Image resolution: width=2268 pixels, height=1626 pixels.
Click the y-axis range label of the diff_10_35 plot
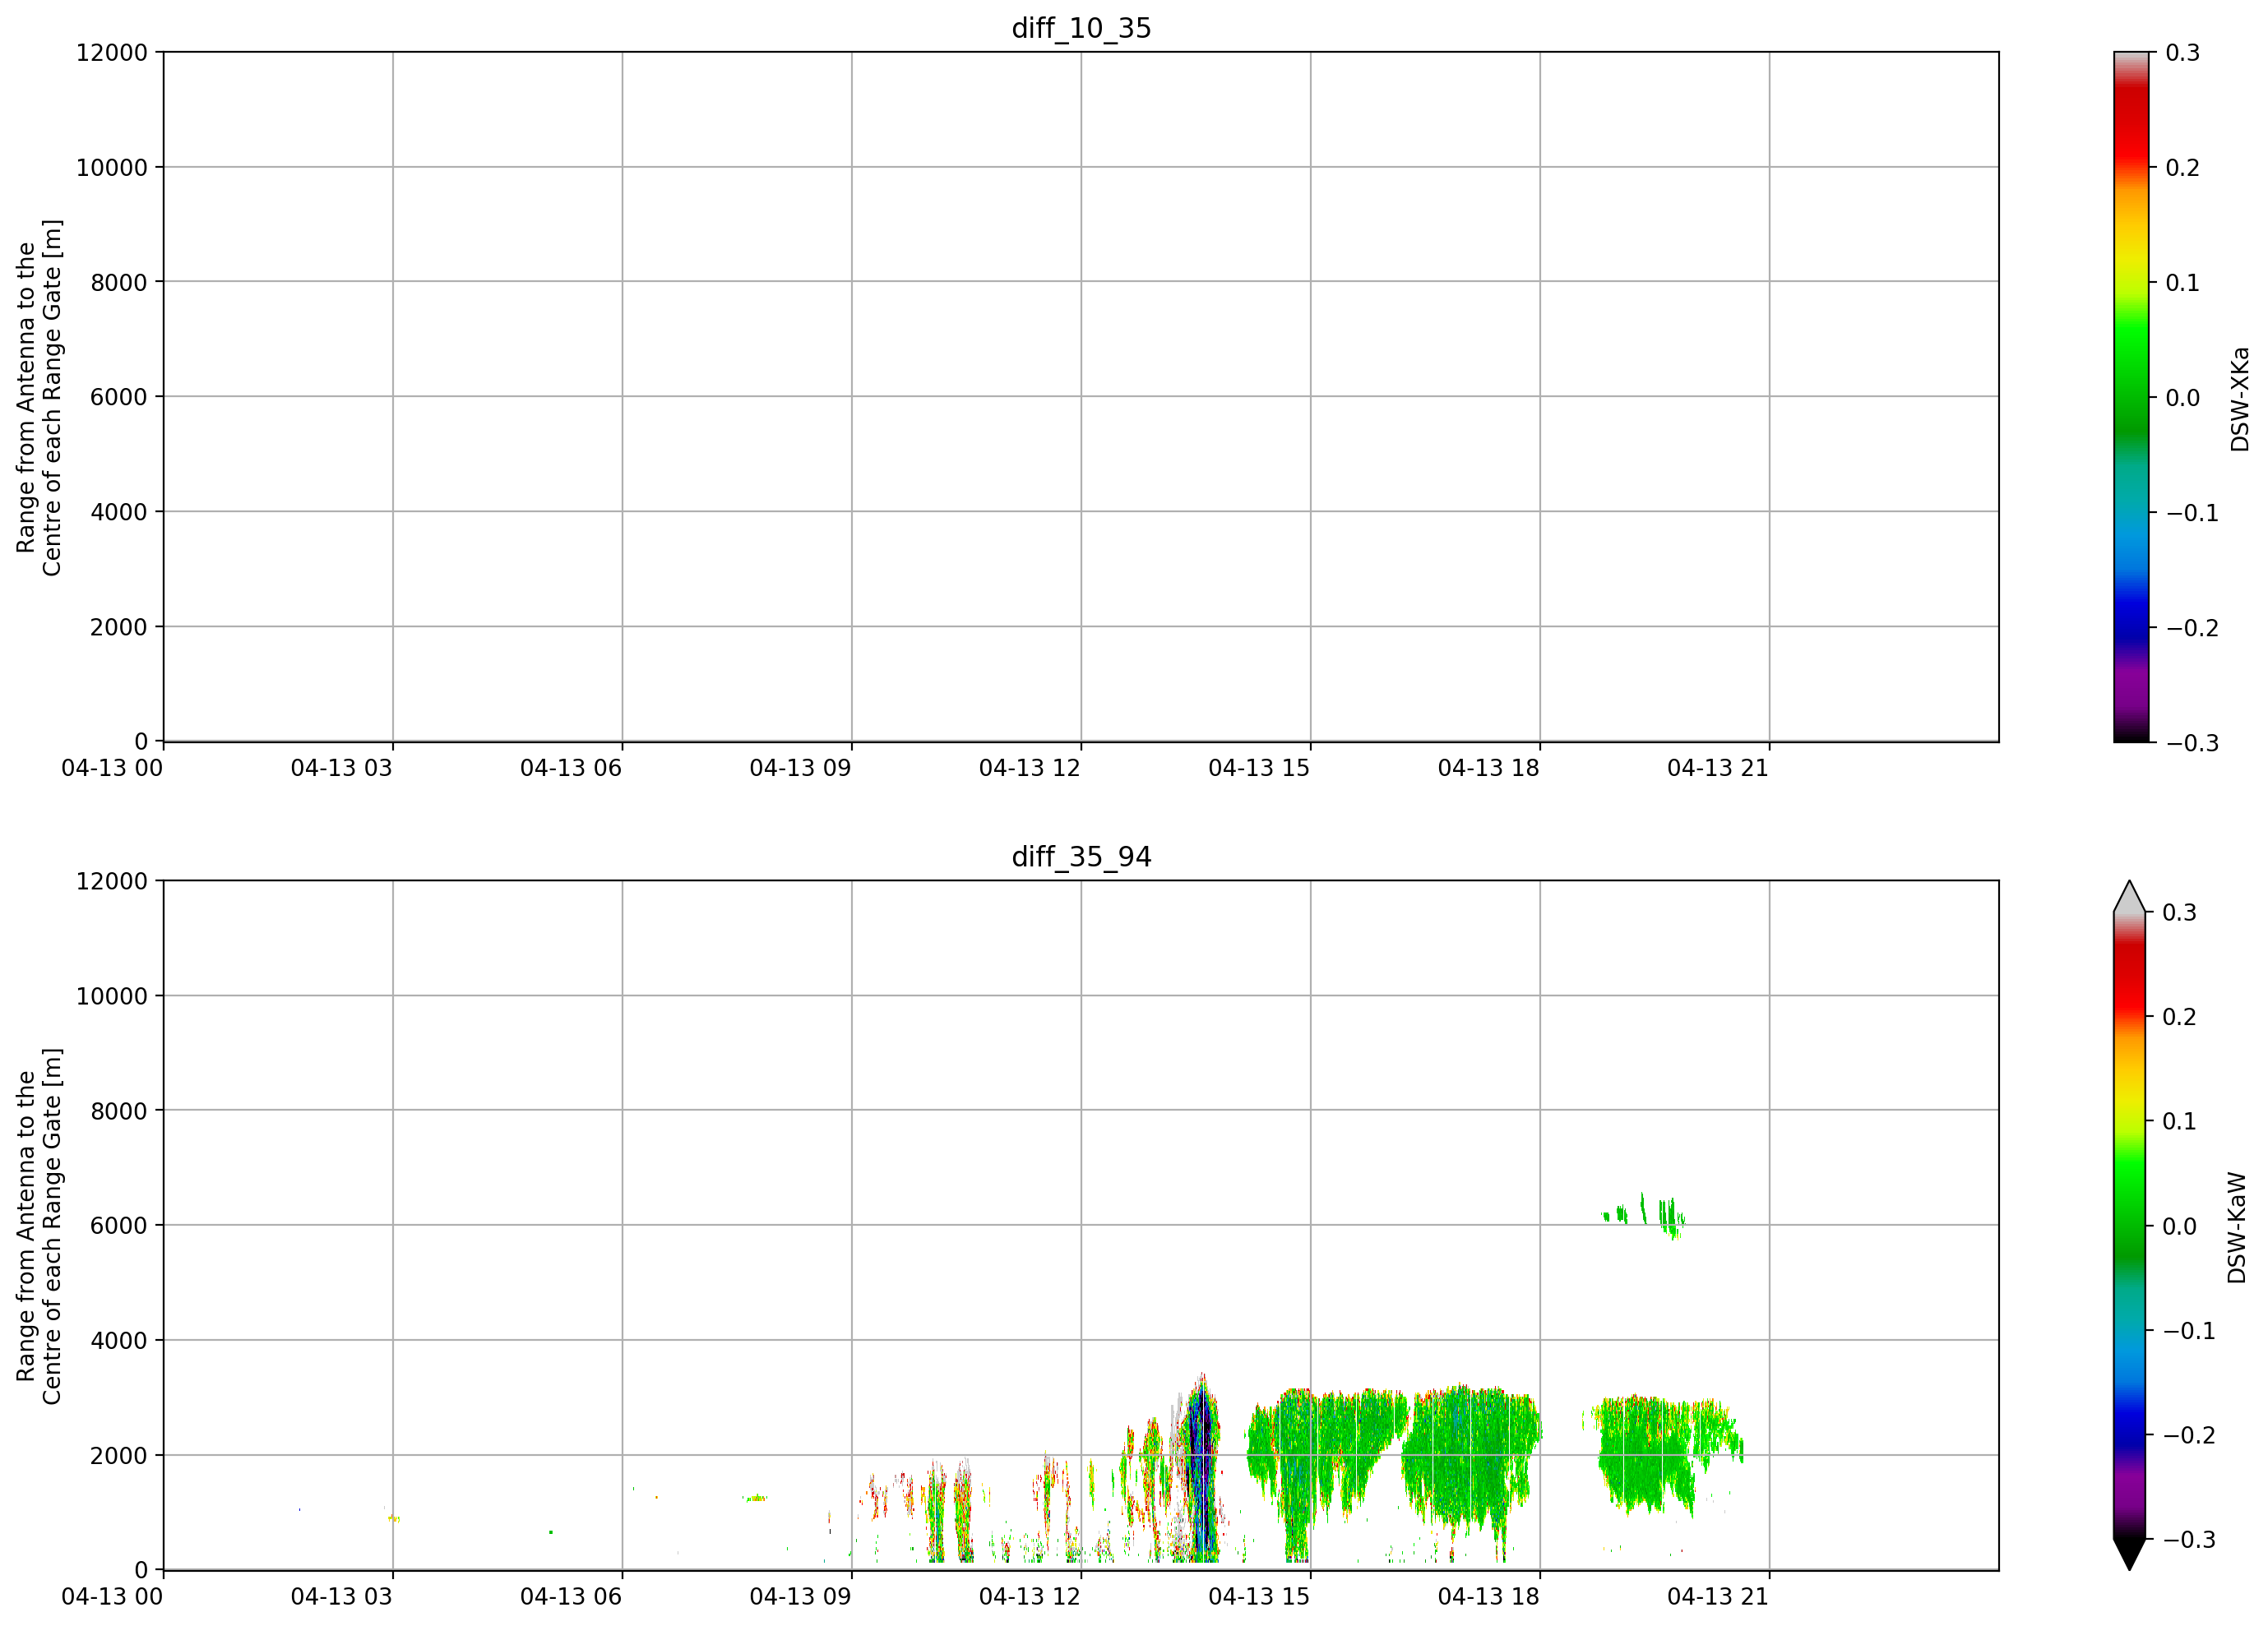[39, 398]
